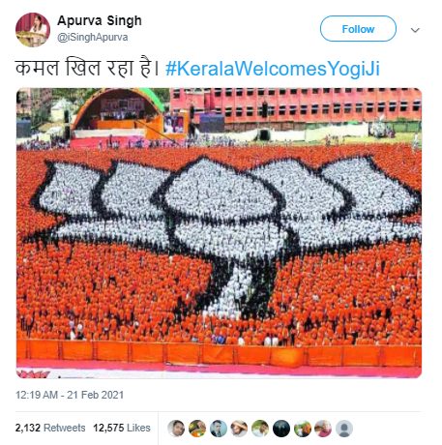Open the @iSinghApurva handle
The image size is (442, 445).
92,37
